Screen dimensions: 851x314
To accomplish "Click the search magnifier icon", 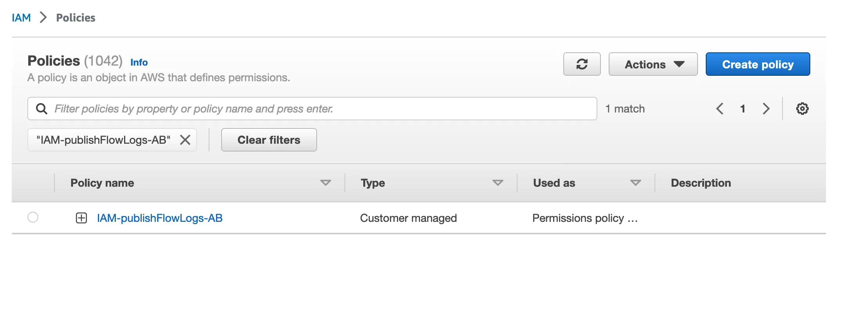I will pyautogui.click(x=41, y=109).
